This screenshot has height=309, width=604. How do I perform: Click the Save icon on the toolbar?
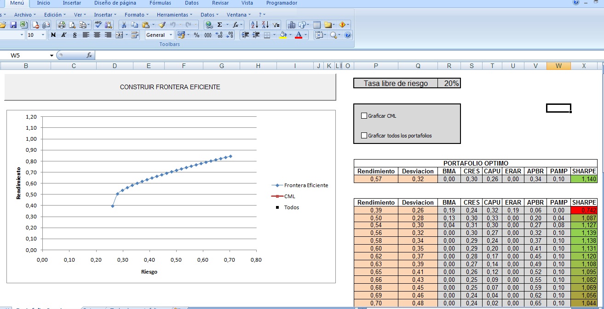pyautogui.click(x=14, y=25)
